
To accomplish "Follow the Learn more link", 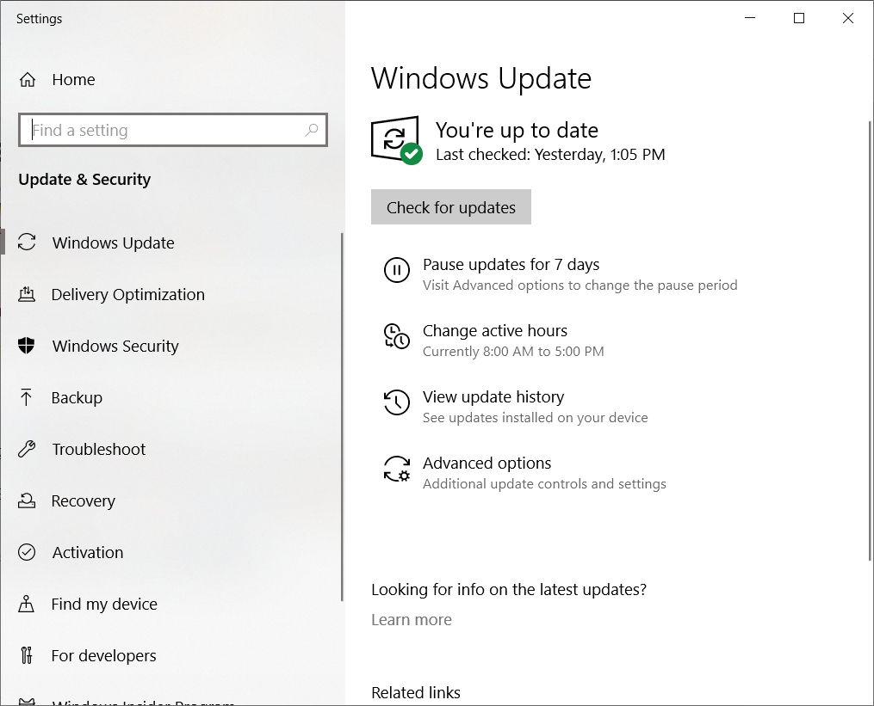I will point(411,620).
